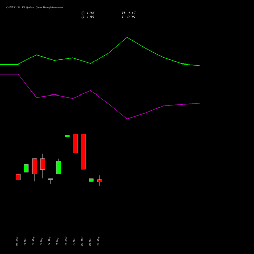
Task: Select the 14 May date label
Action: point(49,241)
